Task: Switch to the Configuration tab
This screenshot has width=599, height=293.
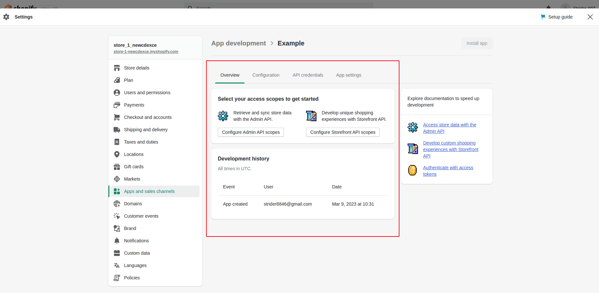Action: [x=266, y=75]
